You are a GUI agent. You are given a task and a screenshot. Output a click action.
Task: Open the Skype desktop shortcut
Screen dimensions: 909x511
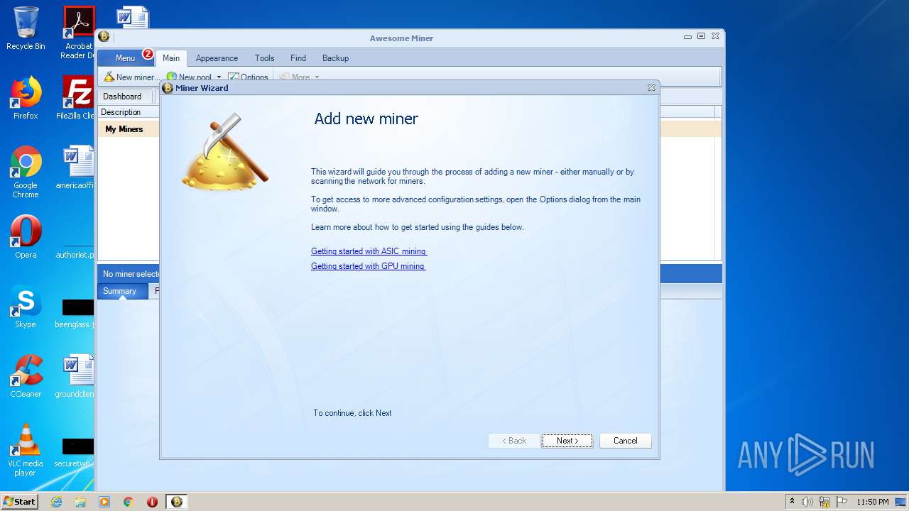coord(26,307)
